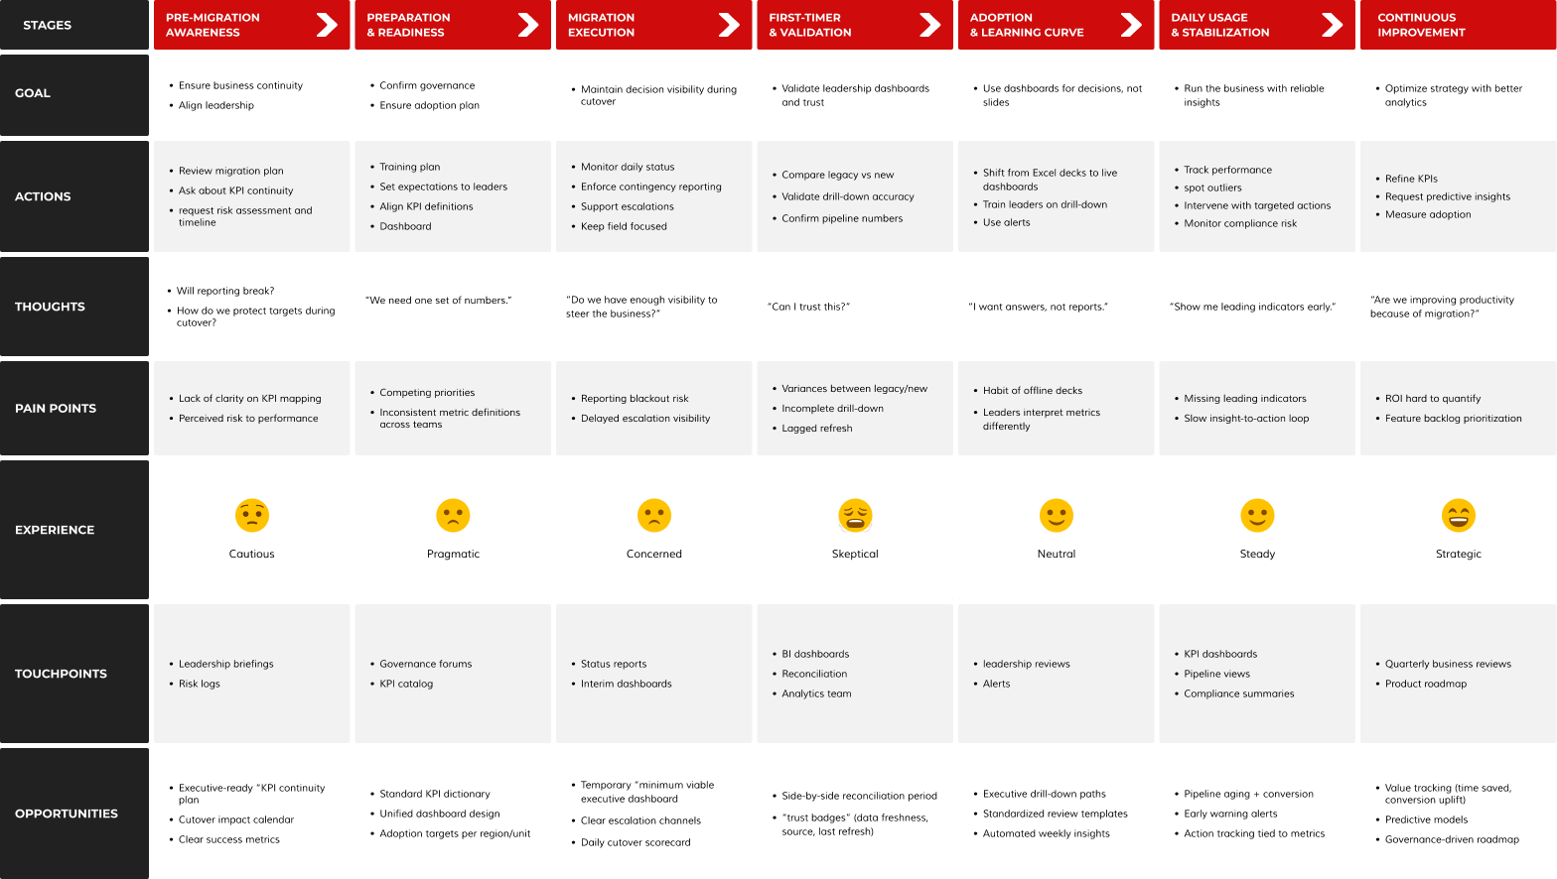Select the Preparation & Readiness stage header

click(x=453, y=25)
